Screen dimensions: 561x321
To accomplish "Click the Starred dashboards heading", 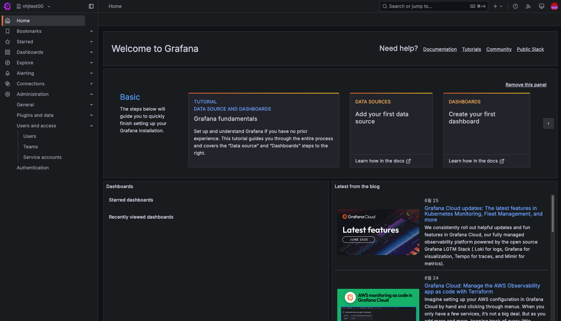I will (x=131, y=200).
